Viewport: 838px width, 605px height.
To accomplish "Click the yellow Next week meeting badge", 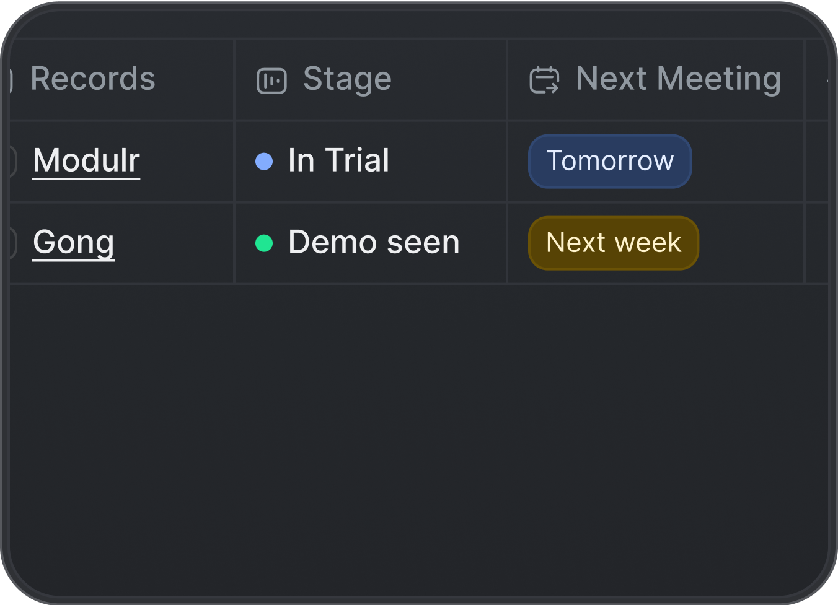I will [x=614, y=243].
